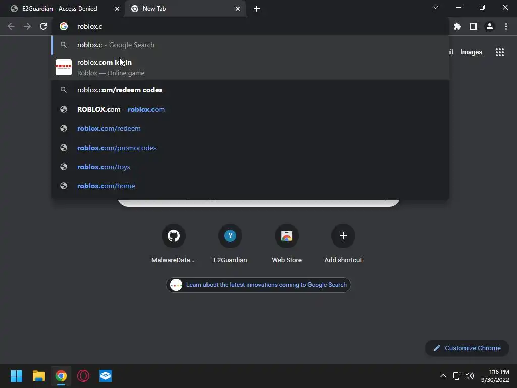Open Learn about latest innovations link
Viewport: 517px width, 388px height.
click(258, 285)
